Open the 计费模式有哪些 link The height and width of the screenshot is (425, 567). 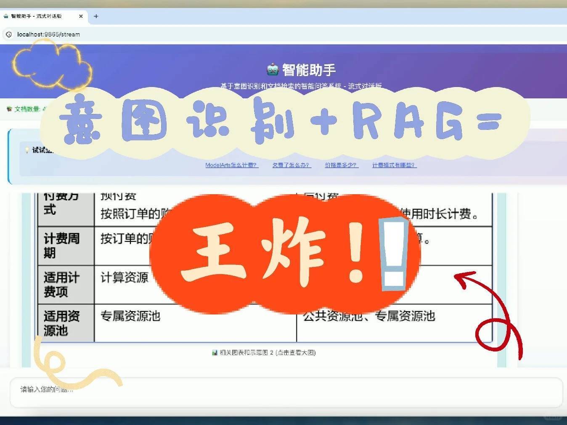393,165
